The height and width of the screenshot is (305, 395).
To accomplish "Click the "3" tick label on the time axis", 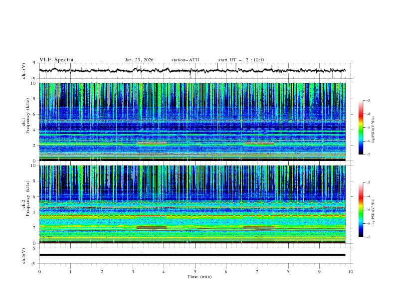I will pyautogui.click(x=133, y=272).
